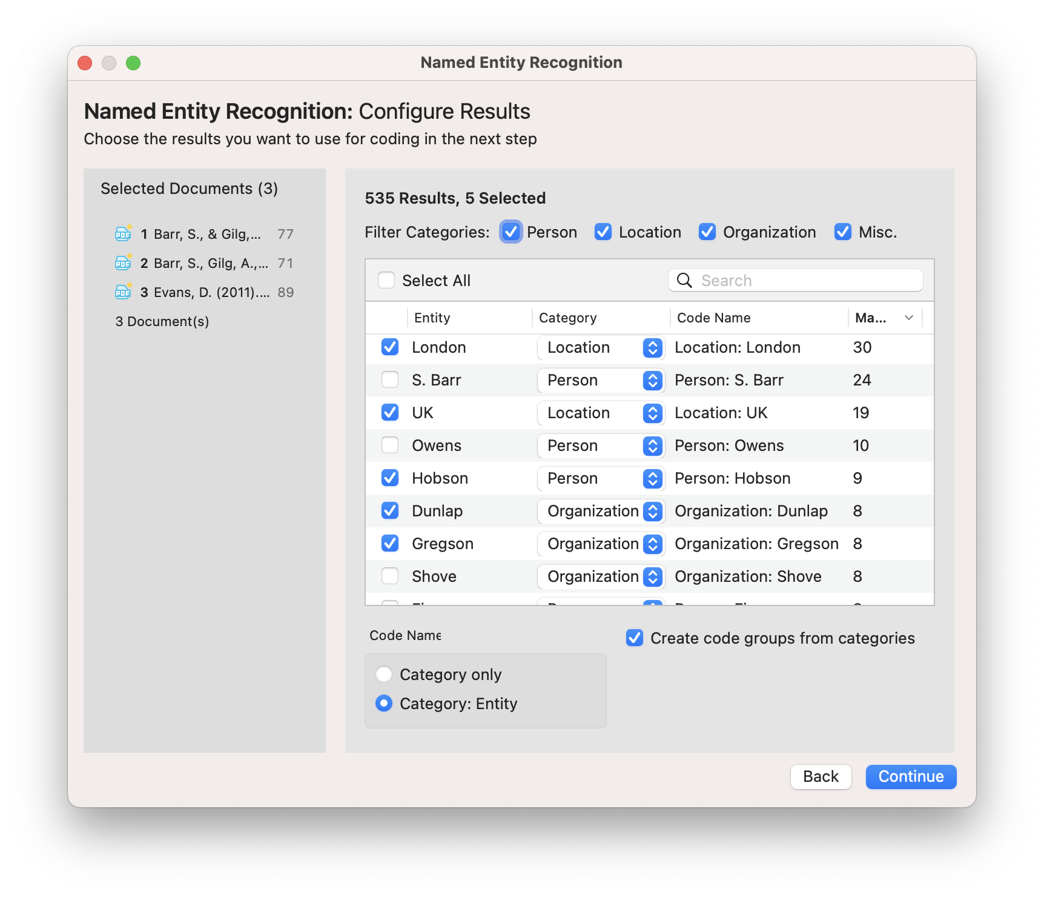Click the PDF icon for Evans, D. (2011) document

click(123, 292)
